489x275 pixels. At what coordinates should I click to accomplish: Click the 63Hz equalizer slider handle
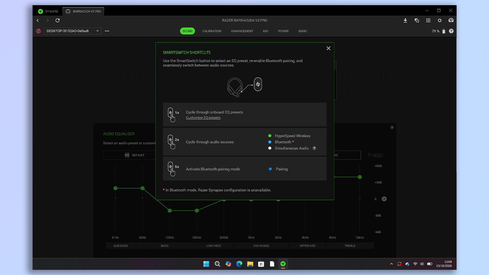point(142,188)
